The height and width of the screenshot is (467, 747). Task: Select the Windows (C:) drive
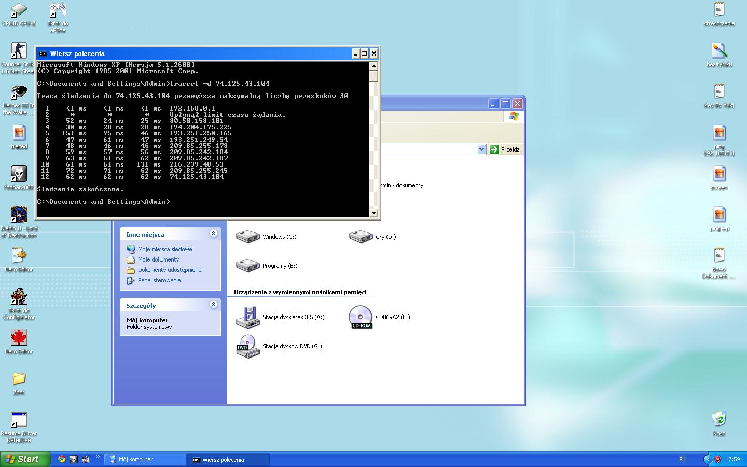point(266,237)
